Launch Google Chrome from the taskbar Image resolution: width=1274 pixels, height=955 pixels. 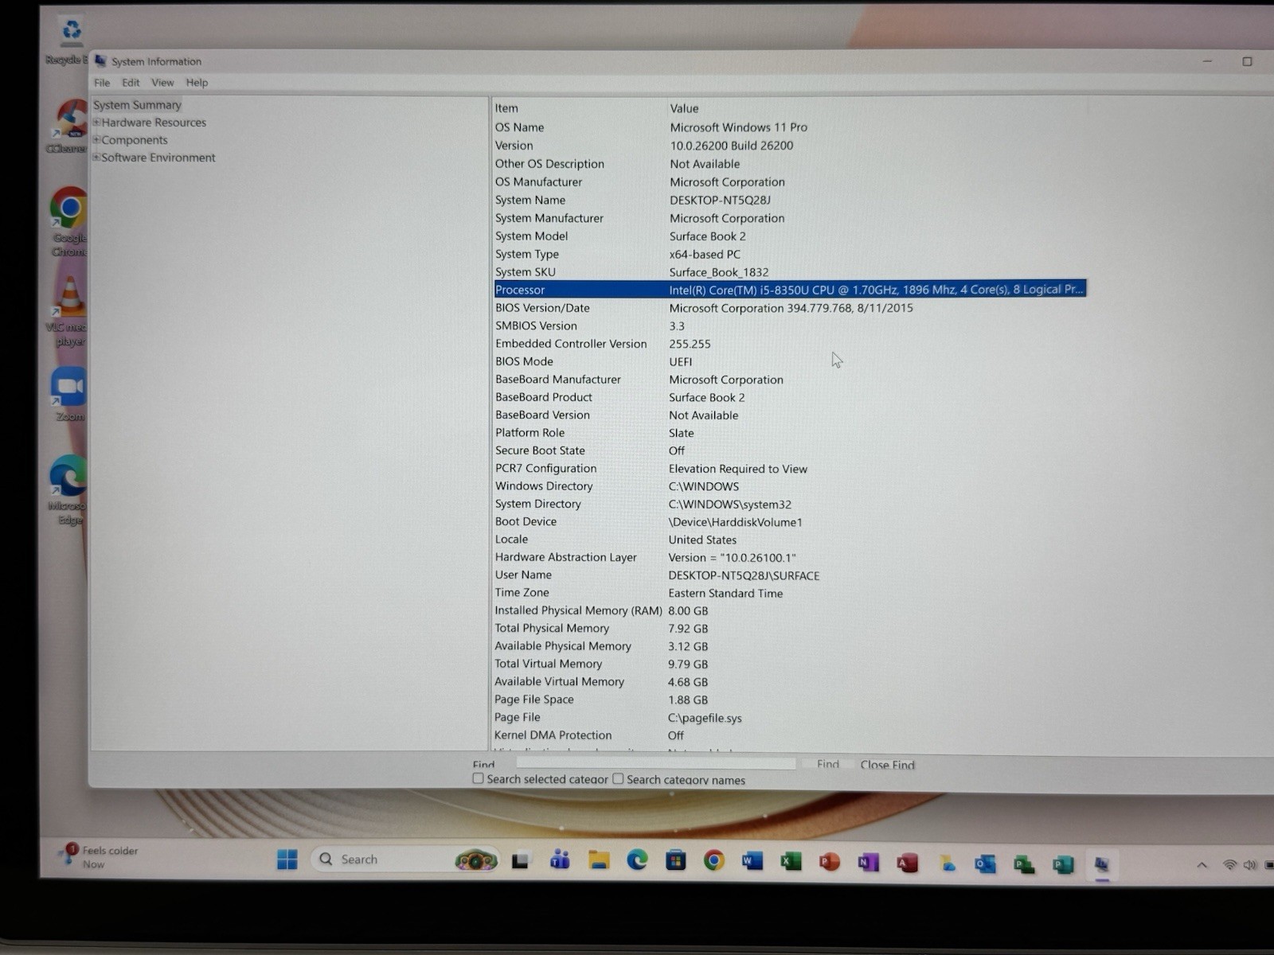click(714, 860)
